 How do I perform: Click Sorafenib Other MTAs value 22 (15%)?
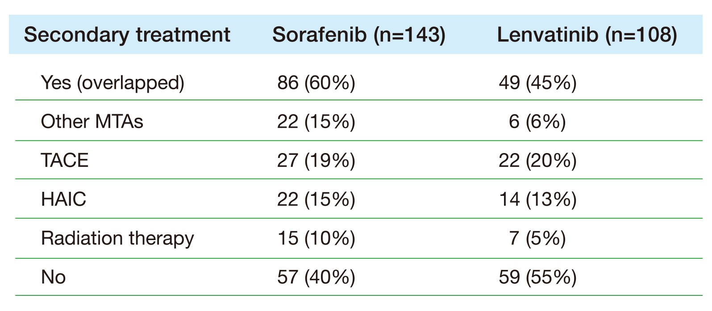click(316, 121)
